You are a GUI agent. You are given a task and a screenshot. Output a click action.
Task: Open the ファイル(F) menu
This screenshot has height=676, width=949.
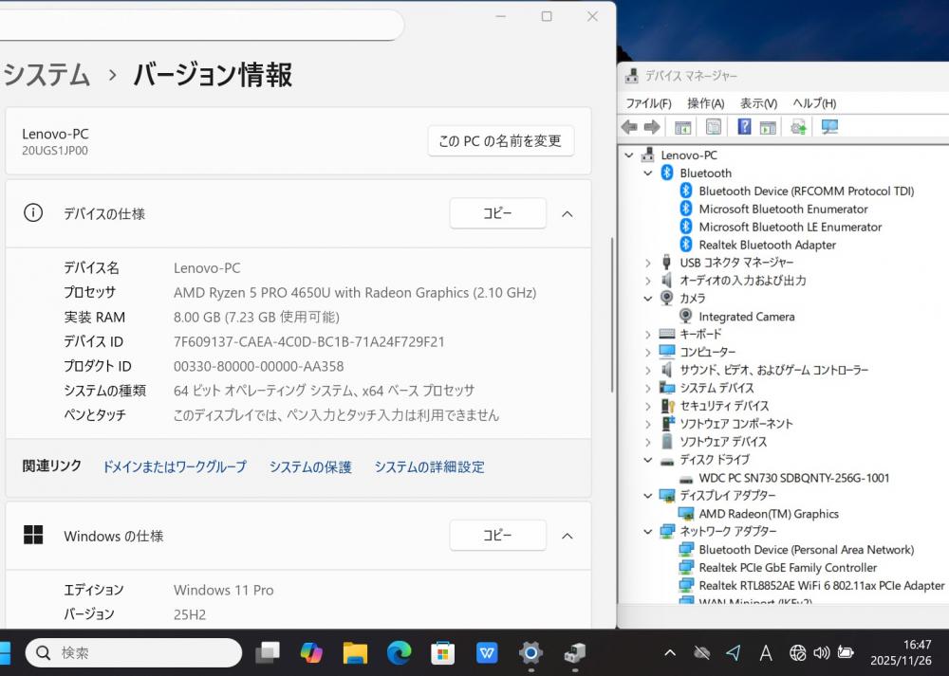648,103
